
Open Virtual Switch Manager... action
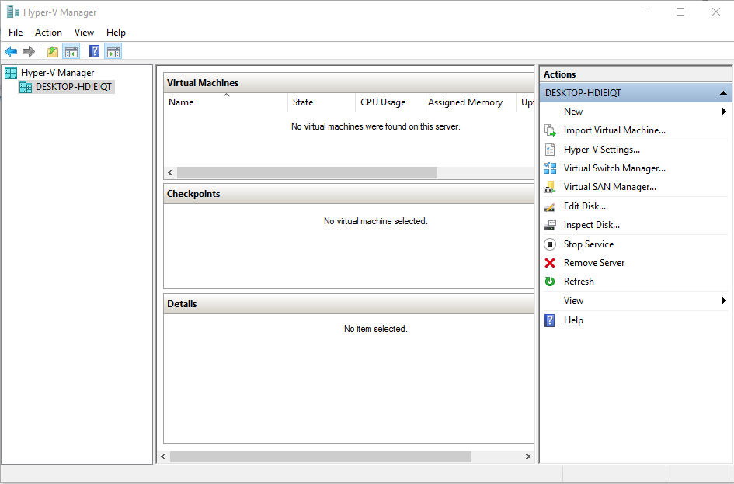[x=614, y=168]
